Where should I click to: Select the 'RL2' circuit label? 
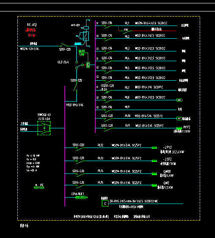(127, 37)
